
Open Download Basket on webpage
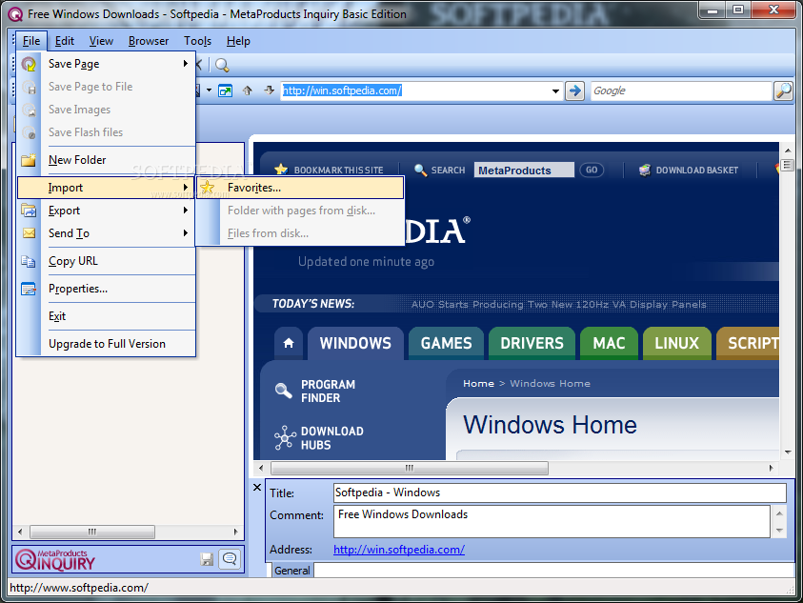pos(689,171)
